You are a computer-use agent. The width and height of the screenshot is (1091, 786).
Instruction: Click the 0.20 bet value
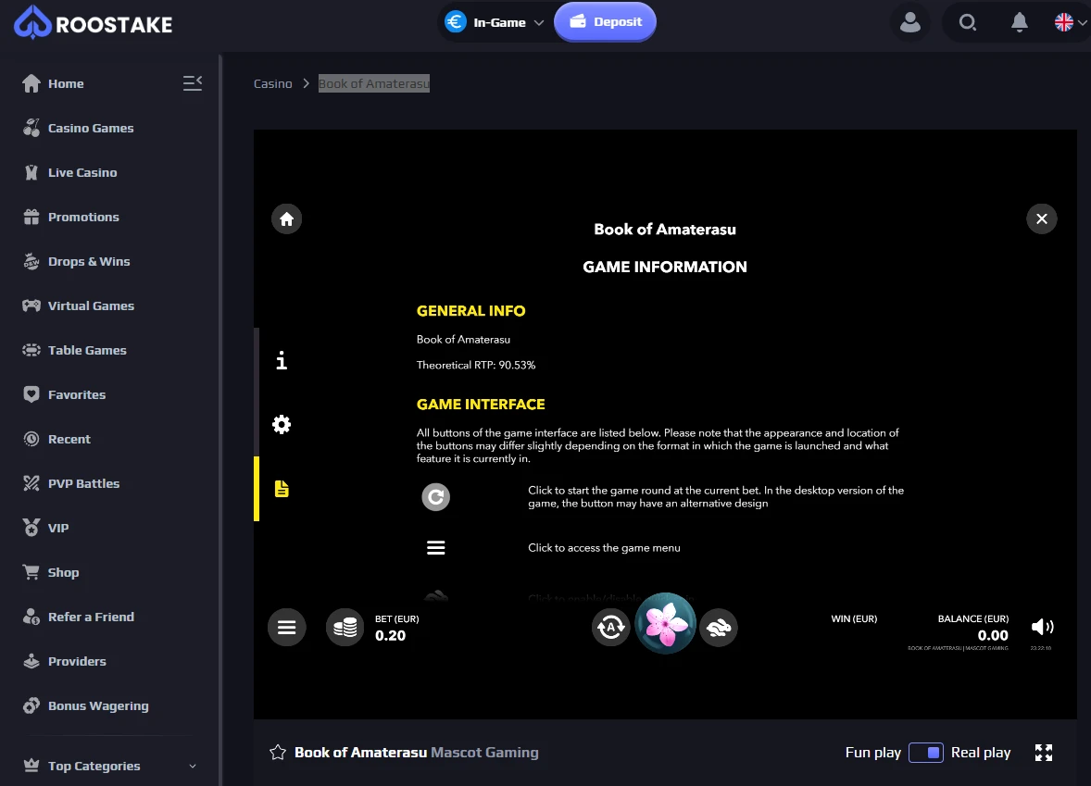pos(390,636)
